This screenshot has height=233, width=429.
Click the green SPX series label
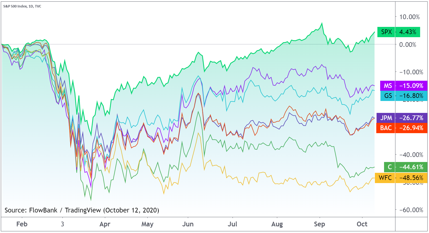386,32
